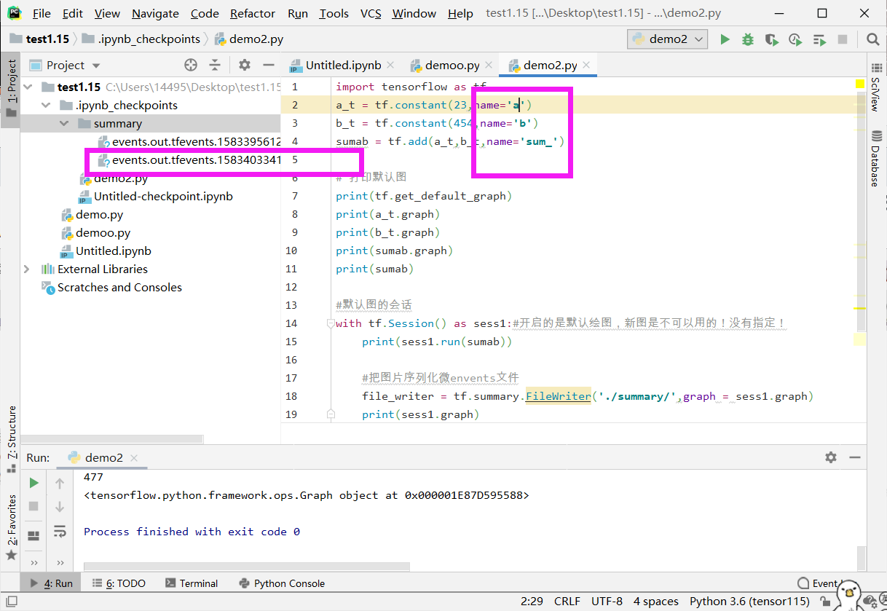This screenshot has width=887, height=611.
Task: Open the File menu
Action: click(42, 13)
